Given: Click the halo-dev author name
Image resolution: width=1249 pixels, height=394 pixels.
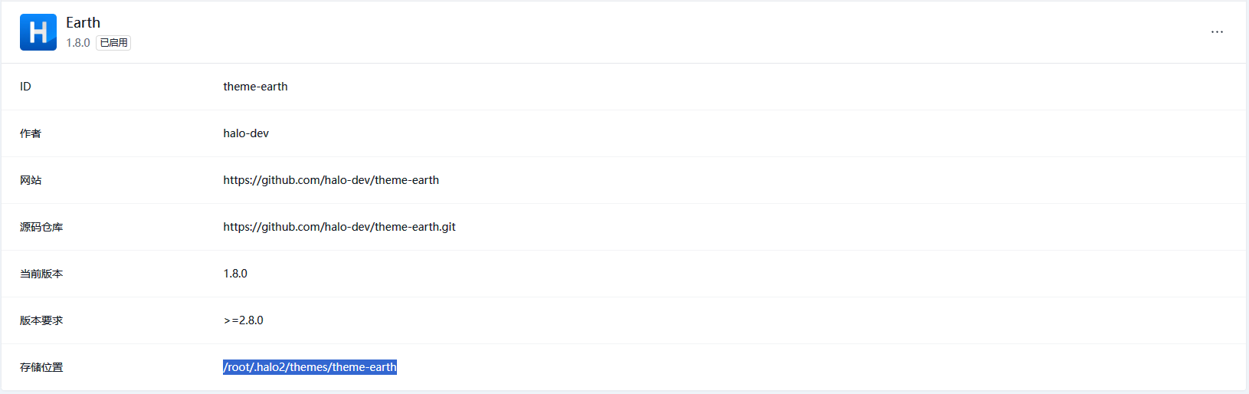Looking at the screenshot, I should pyautogui.click(x=246, y=133).
